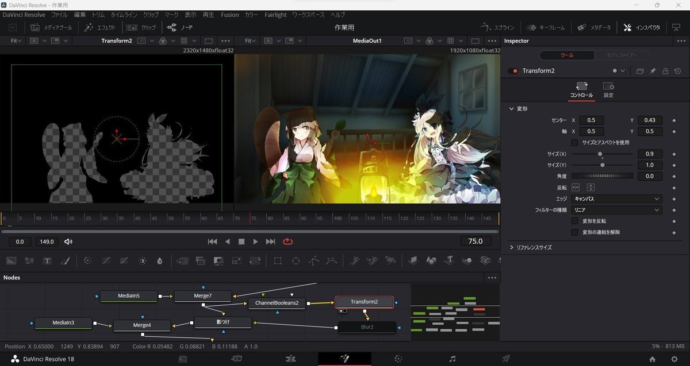
Task: Open the ワークスペース menu
Action: tap(309, 14)
